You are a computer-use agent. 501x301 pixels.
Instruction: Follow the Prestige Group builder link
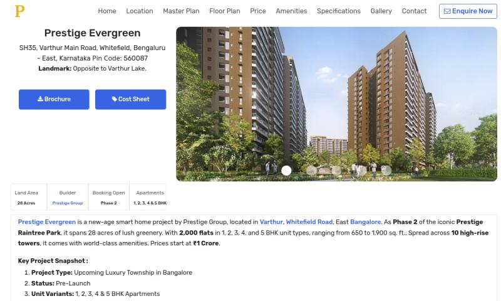[68, 203]
